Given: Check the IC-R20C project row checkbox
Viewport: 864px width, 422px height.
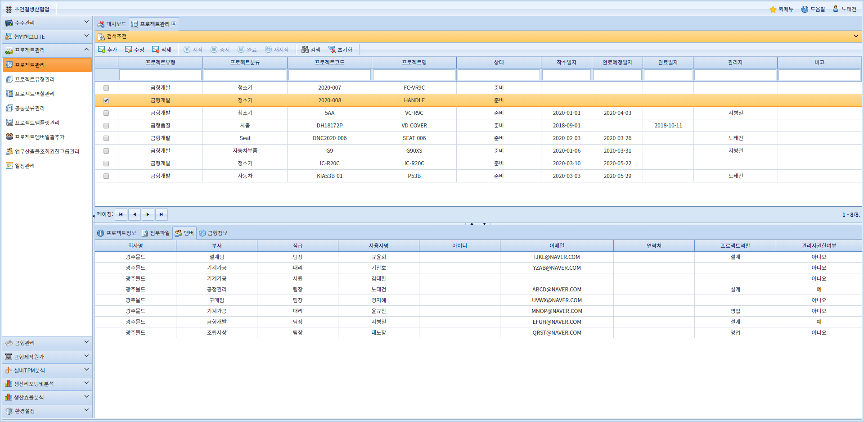Looking at the screenshot, I should tap(106, 163).
